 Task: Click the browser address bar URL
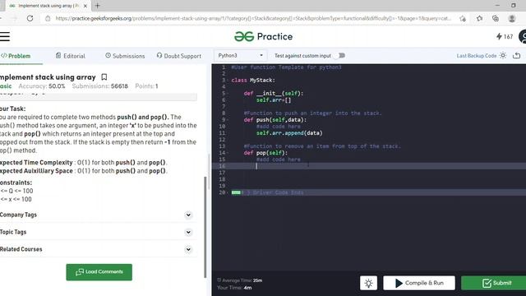tap(253, 18)
